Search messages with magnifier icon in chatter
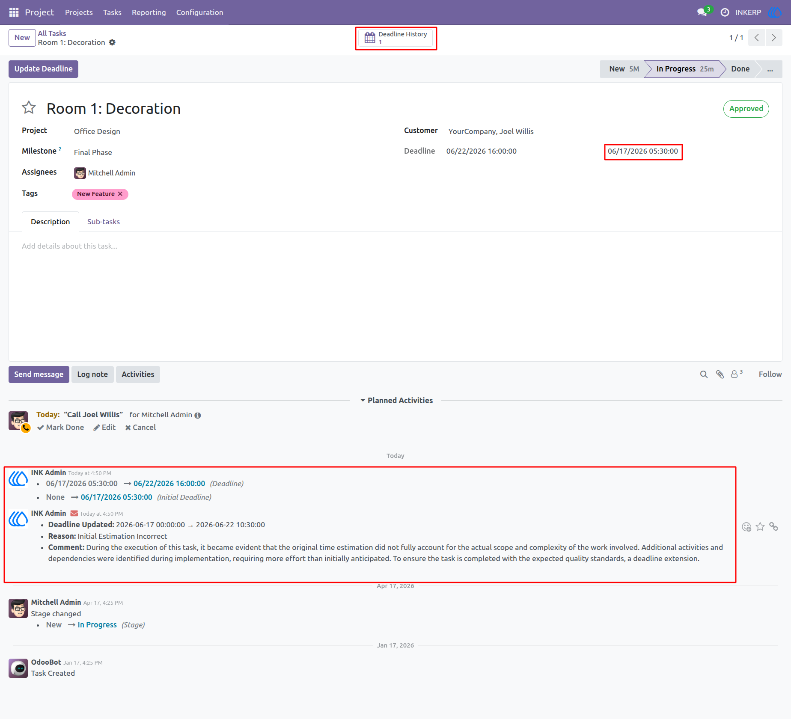The image size is (791, 719). point(704,374)
